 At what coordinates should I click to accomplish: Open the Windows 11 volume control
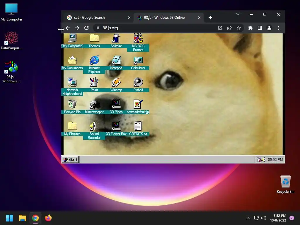pos(264,218)
